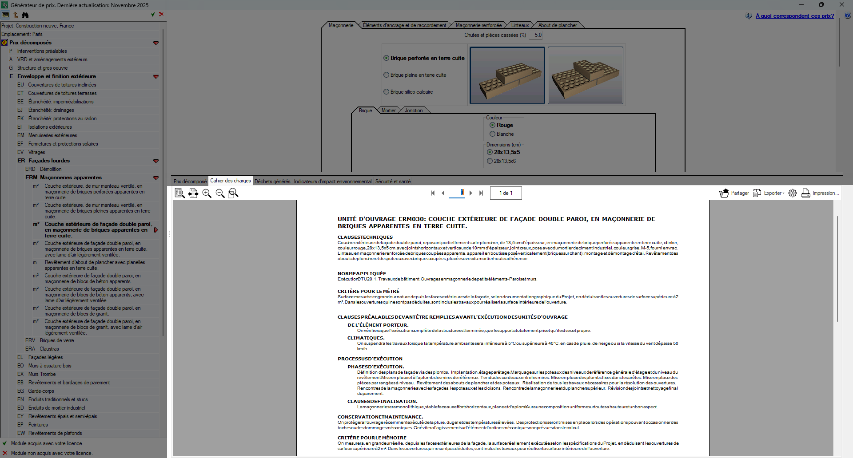The width and height of the screenshot is (853, 458).
Task: Open the Briques de verre item
Action: pyautogui.click(x=57, y=340)
